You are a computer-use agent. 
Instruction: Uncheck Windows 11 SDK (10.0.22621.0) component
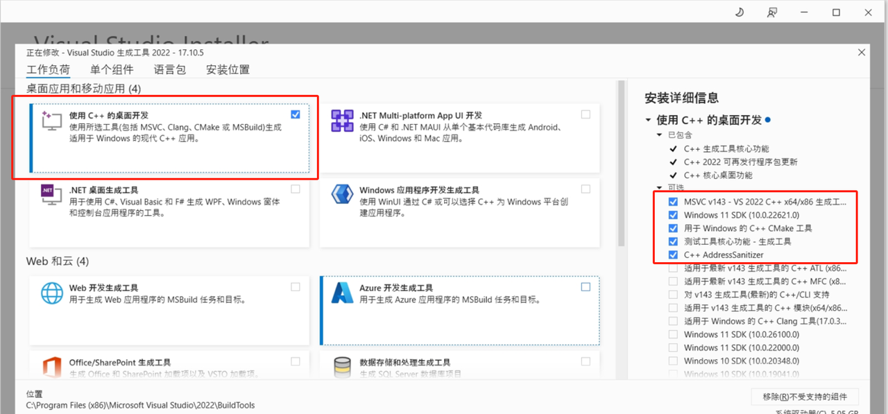pos(673,215)
